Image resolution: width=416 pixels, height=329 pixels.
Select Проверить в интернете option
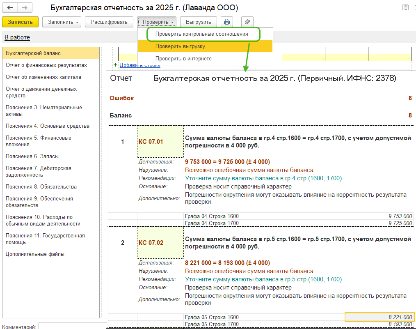tap(183, 59)
